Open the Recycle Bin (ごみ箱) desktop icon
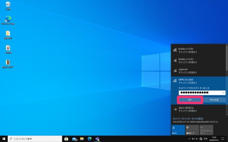 point(8,6)
